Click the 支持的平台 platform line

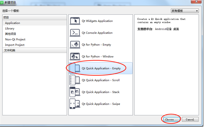158,29
